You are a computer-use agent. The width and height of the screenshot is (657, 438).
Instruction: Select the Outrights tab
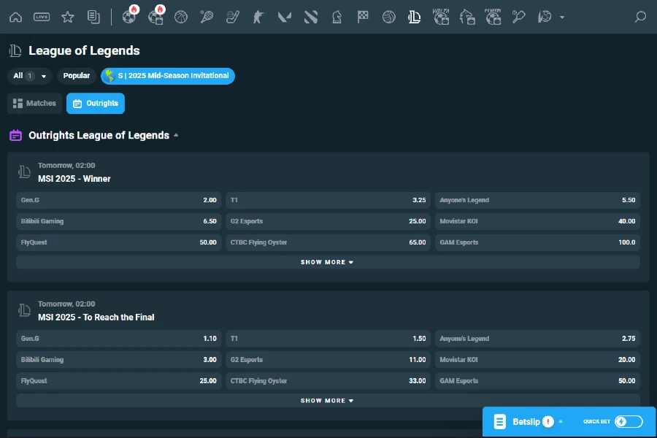point(95,103)
